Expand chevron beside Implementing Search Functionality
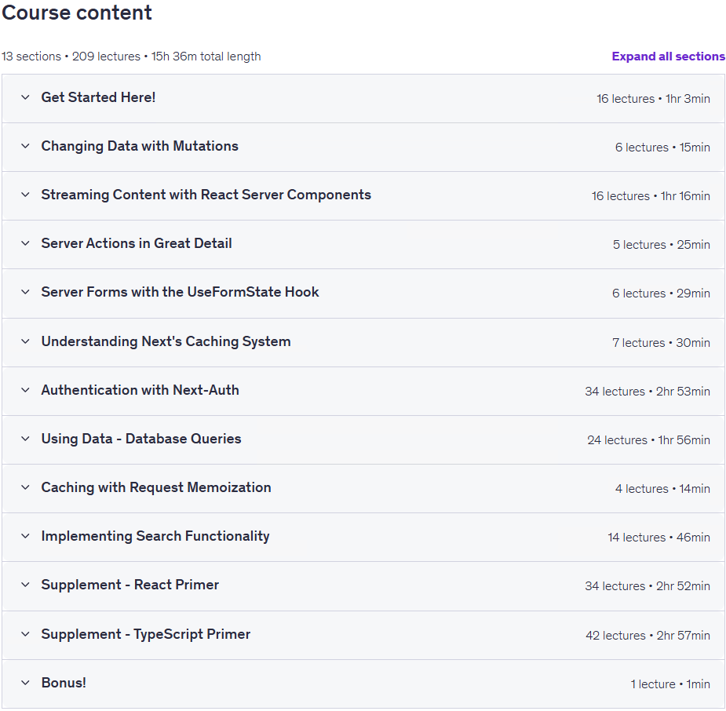 tap(25, 536)
